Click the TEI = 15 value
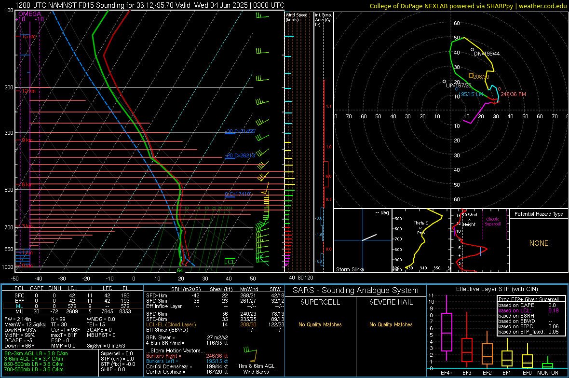This screenshot has width=569, height=378. click(x=96, y=324)
